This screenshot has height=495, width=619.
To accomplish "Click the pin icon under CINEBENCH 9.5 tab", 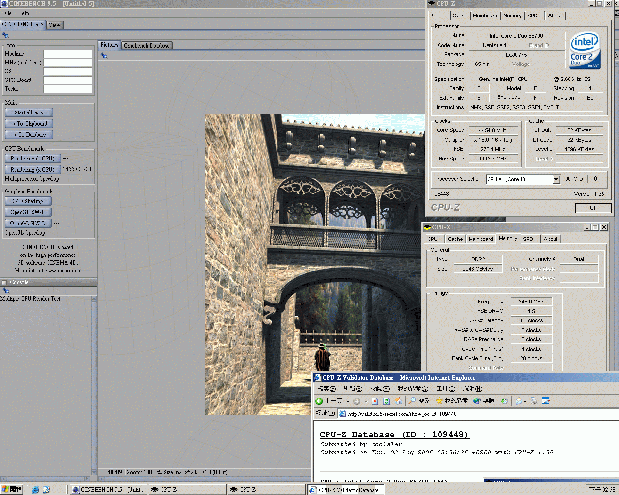I will (6, 35).
